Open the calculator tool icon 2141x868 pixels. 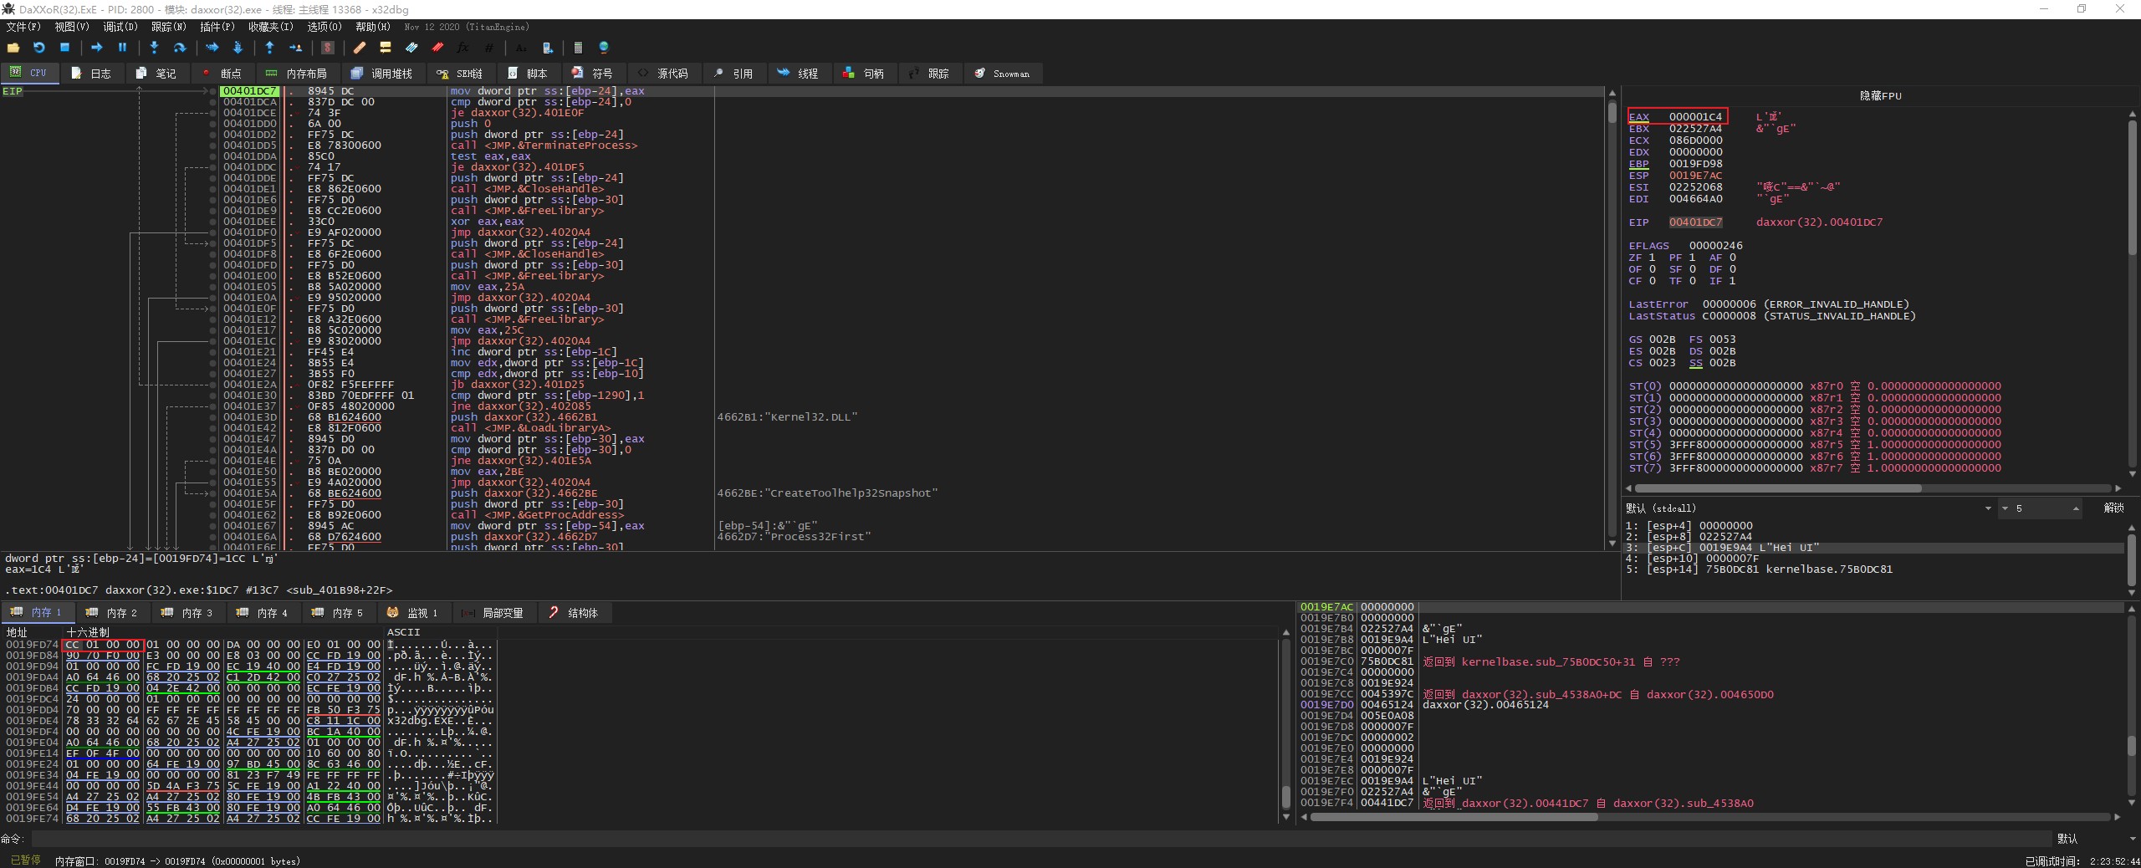(x=577, y=48)
